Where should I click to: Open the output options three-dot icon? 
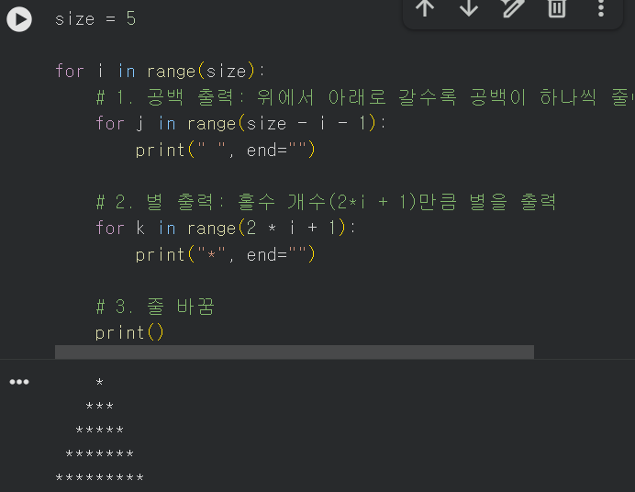(19, 382)
